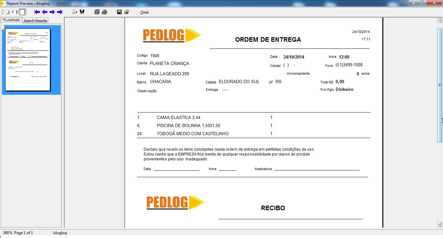This screenshot has height=238, width=443.
Task: Click the vertical scrollbar thumb
Action: (440, 85)
